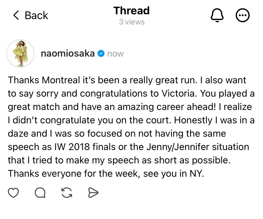Open the more options ellipsis menu
Viewport: 263px width, 219px height.
click(243, 15)
